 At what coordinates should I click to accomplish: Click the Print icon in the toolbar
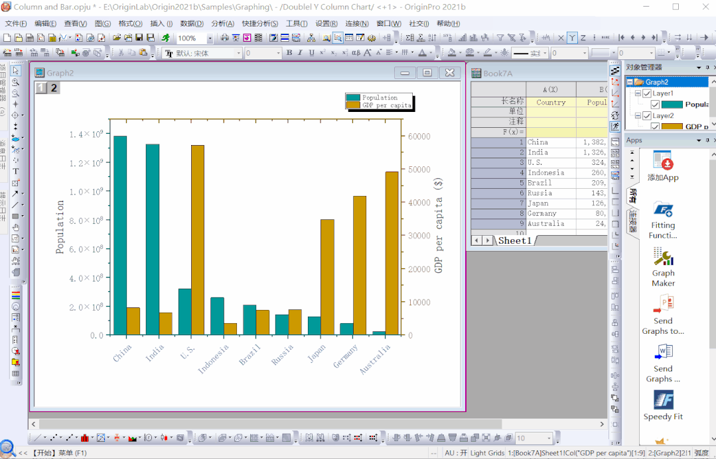point(226,38)
